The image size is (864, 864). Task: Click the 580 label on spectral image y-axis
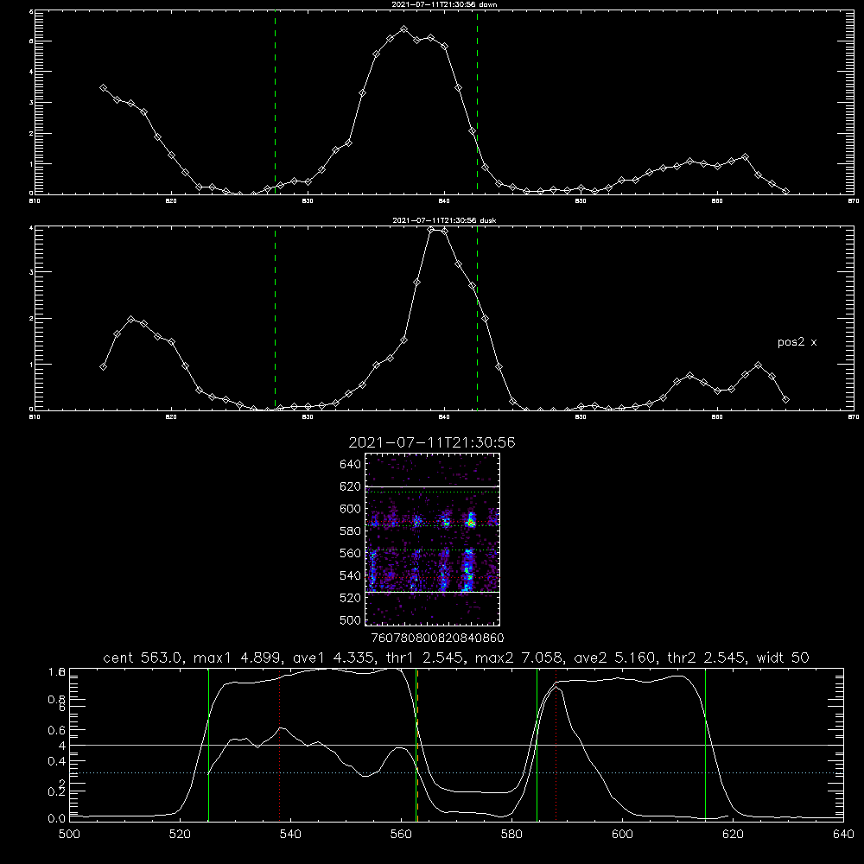[351, 531]
